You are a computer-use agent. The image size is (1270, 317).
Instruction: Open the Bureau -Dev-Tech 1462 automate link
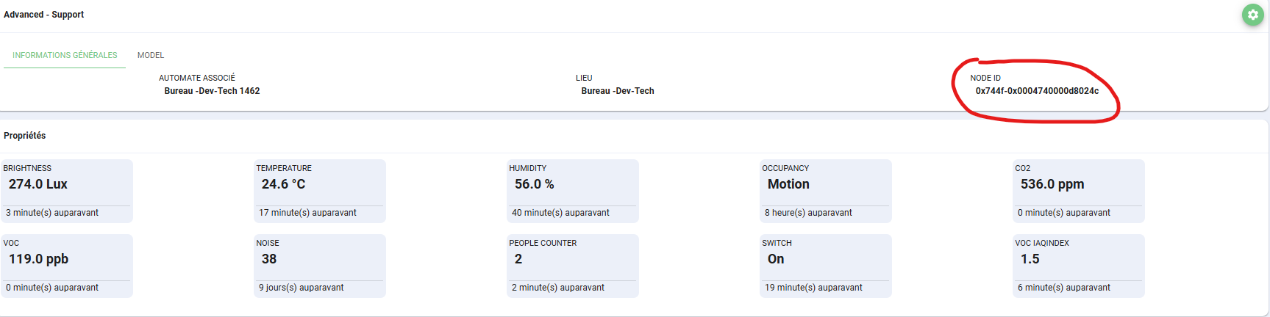[x=212, y=91]
